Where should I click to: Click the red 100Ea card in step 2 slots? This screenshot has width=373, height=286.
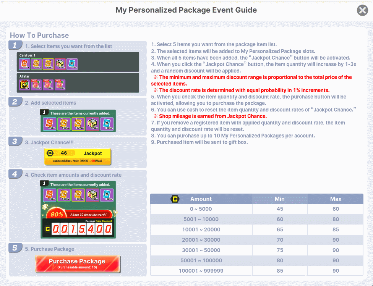click(x=50, y=124)
